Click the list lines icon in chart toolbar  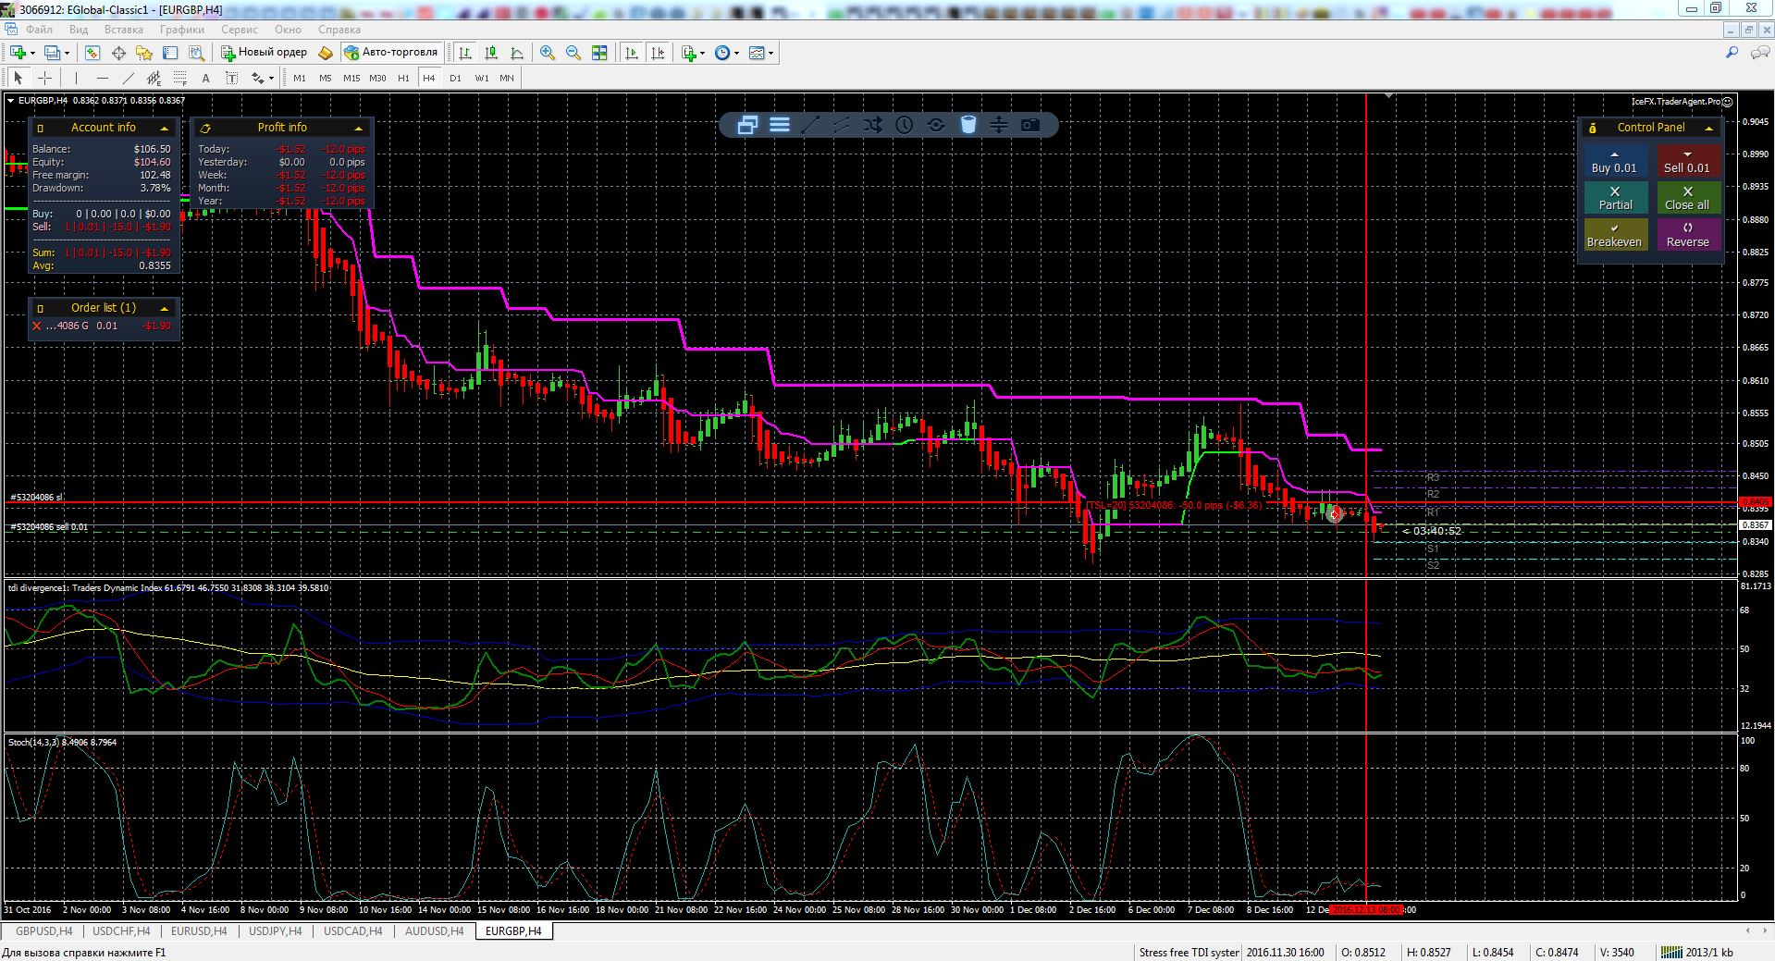click(780, 124)
